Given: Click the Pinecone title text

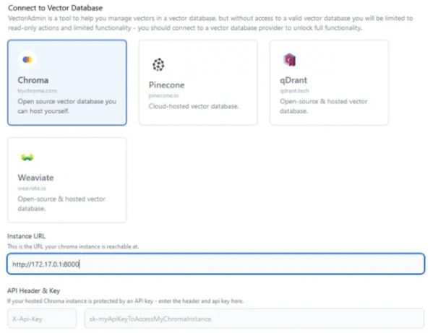Looking at the screenshot, I should pyautogui.click(x=166, y=85).
